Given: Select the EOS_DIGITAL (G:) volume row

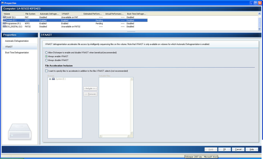Looking at the screenshot, I should (x=75, y=26).
